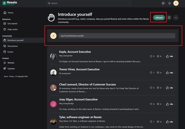Click the Search input field
185x129 pixels.
click(x=88, y=3)
